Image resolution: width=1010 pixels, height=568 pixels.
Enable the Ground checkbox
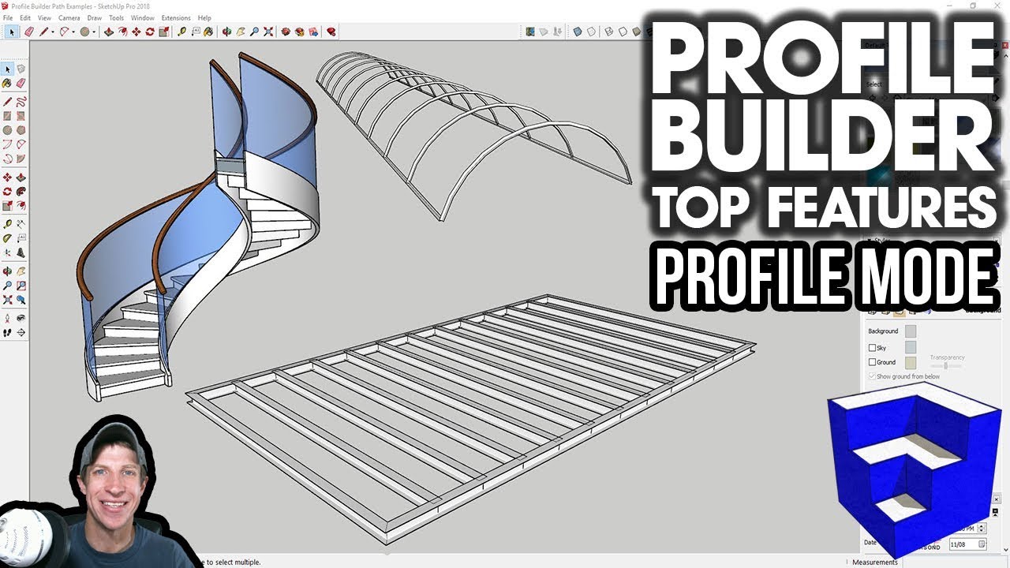[872, 362]
